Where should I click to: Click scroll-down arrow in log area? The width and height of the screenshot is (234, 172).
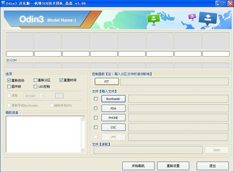pos(83,150)
